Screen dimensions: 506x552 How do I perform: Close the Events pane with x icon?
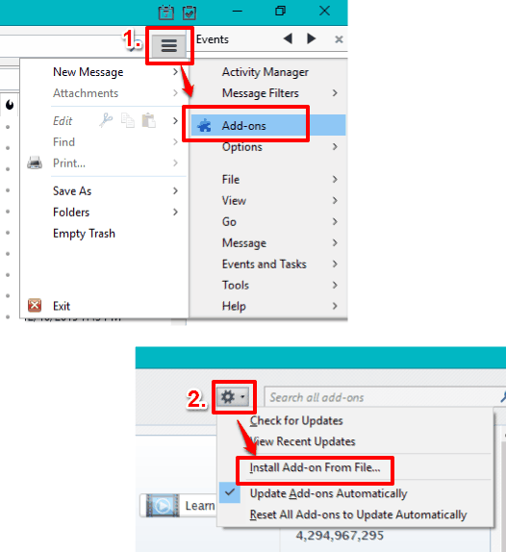pos(339,39)
